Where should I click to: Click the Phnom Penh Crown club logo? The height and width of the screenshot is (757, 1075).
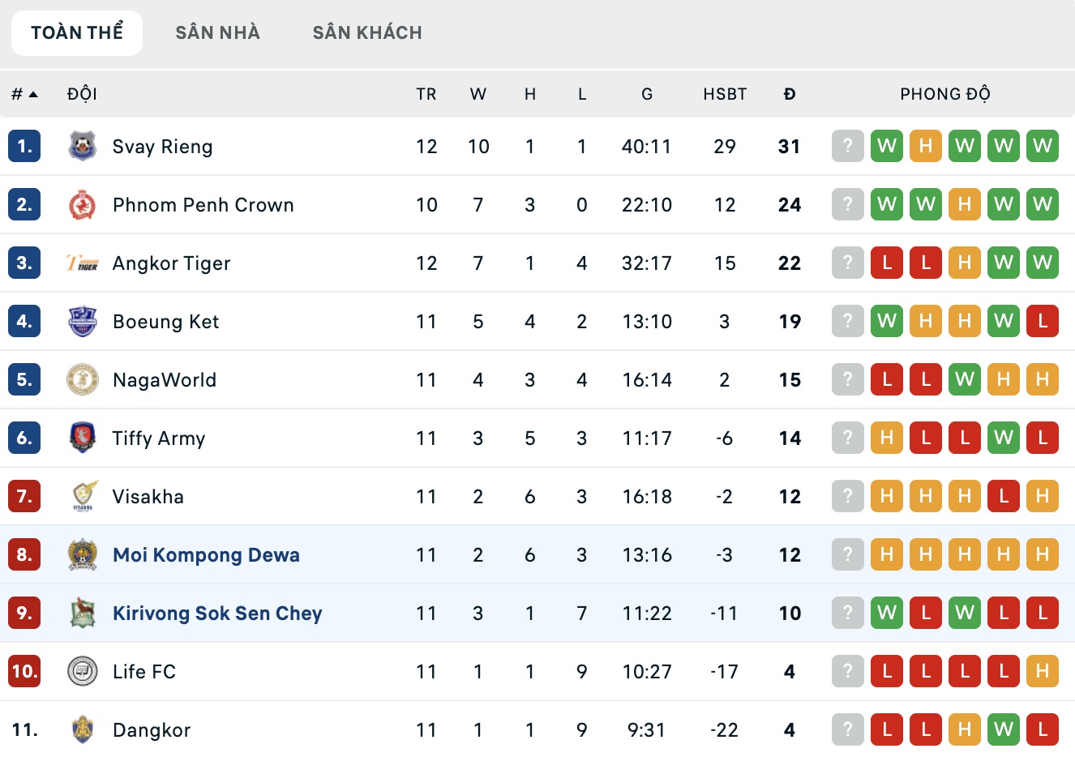(82, 204)
